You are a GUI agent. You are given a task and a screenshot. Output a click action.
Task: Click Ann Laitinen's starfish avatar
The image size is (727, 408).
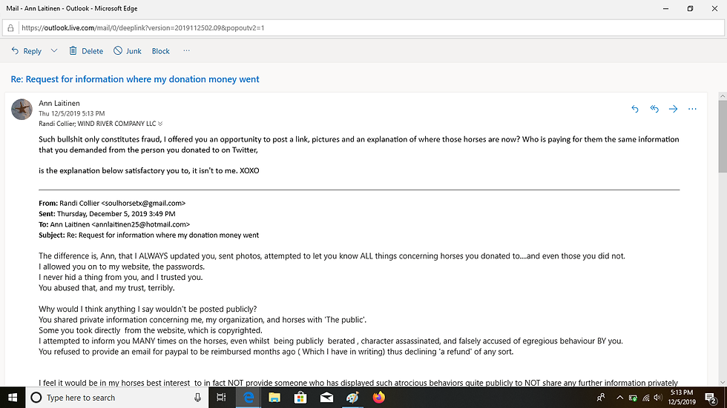tap(22, 109)
